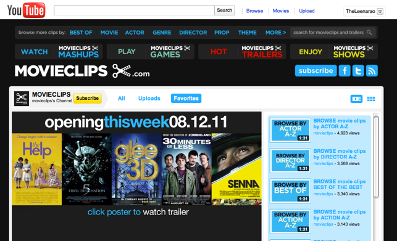Viewport: 397px width, 241px height.
Task: Open Watch Movieclips Mashups banner
Action: point(59,52)
